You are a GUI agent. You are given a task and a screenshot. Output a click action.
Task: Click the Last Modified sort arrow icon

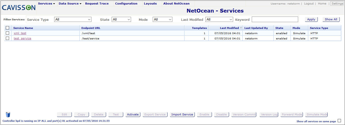coord(241,28)
